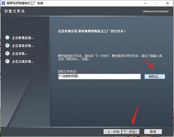Click the 正在收集信息... step text
Viewport: 174px width, 137px height.
[x=23, y=38]
